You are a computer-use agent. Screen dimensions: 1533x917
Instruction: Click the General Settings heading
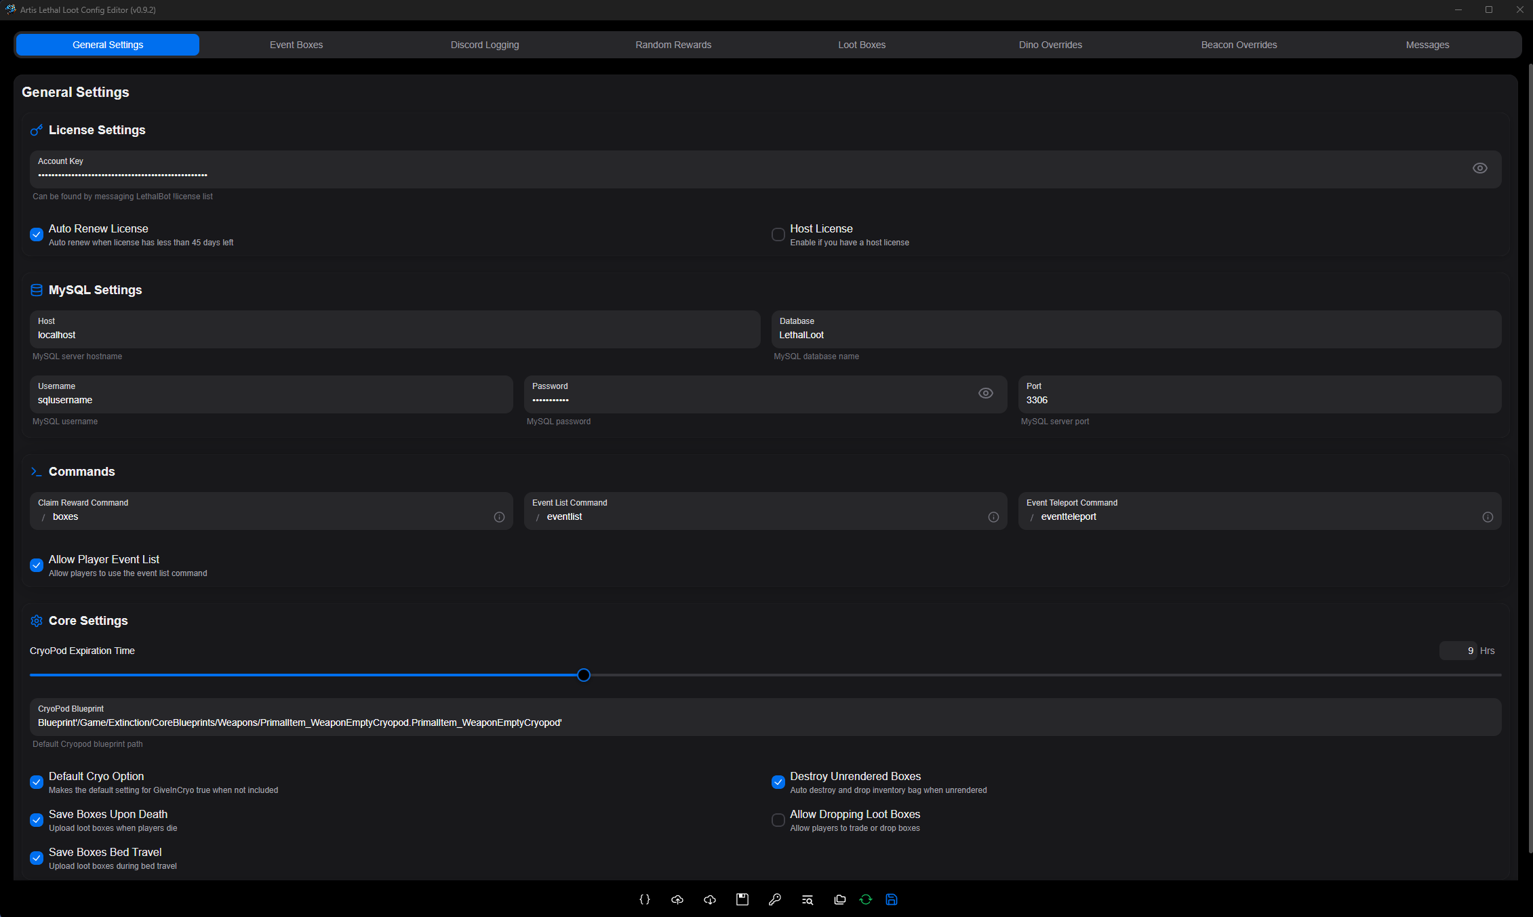[75, 92]
